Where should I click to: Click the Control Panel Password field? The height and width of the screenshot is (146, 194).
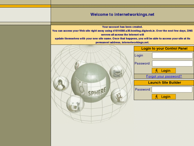tap(172, 63)
